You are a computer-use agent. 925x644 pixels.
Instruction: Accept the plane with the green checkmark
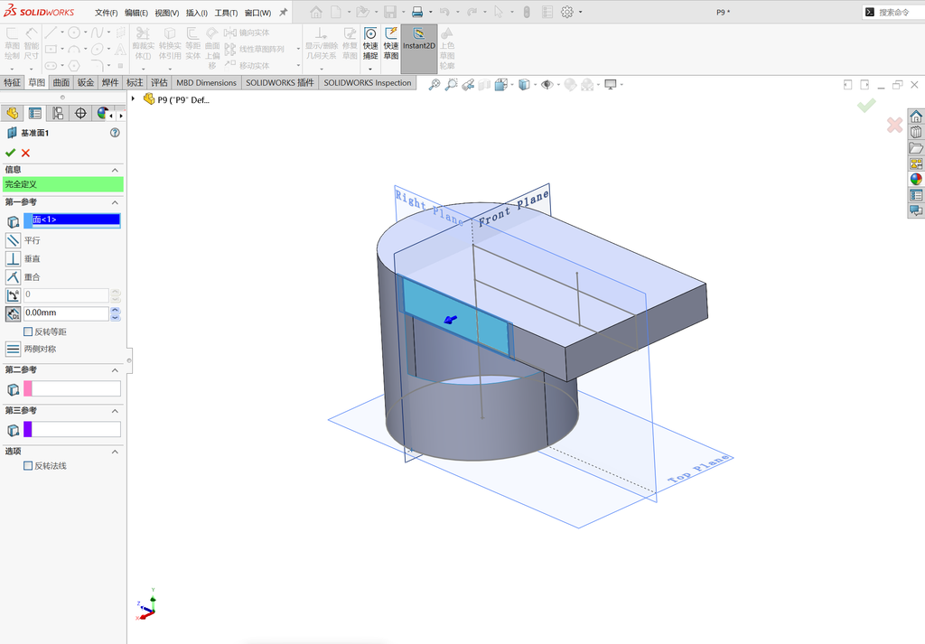10,153
